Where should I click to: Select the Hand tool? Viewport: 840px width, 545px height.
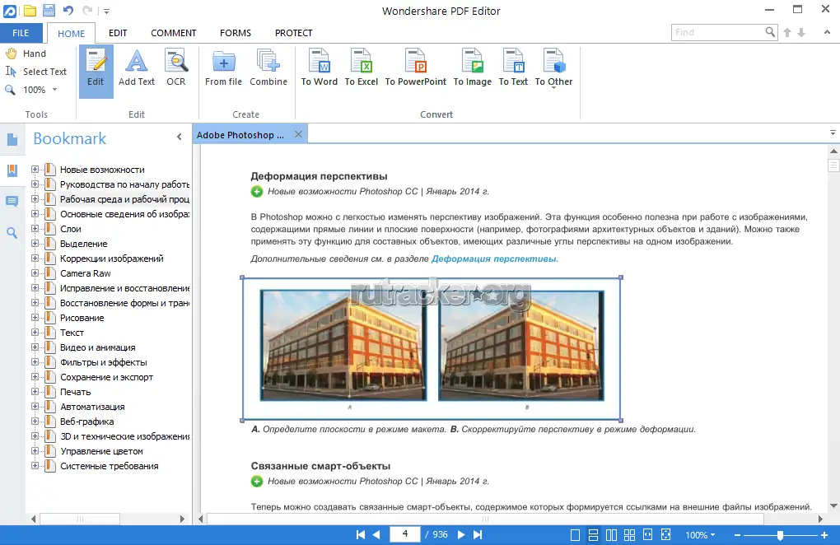coord(26,54)
